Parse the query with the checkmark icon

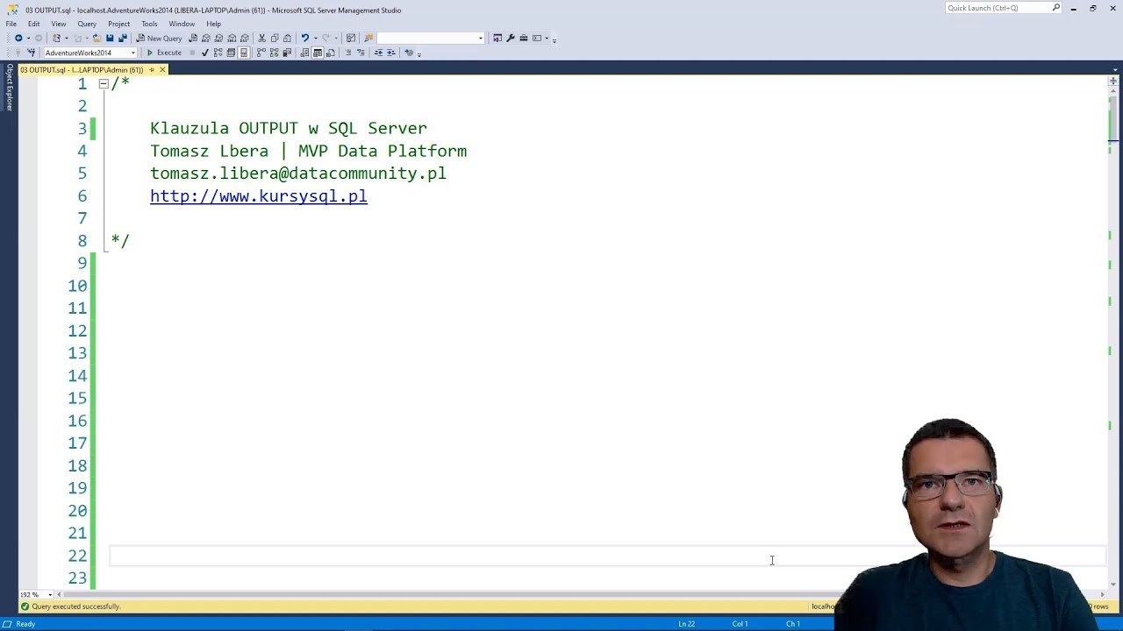coord(204,53)
